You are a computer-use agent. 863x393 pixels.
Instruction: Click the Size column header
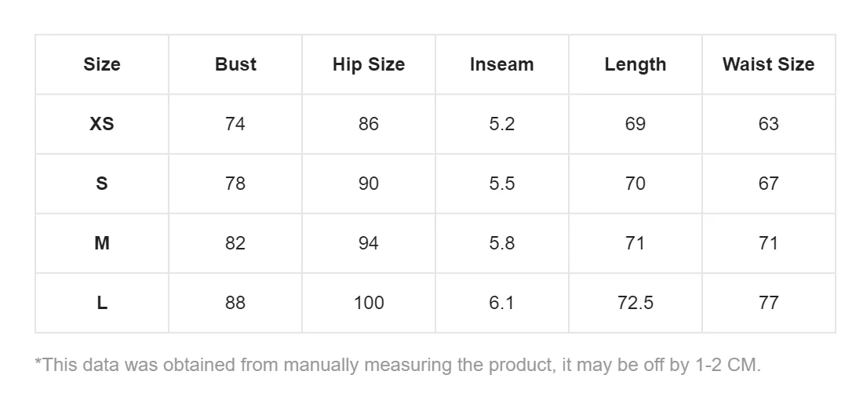(102, 64)
